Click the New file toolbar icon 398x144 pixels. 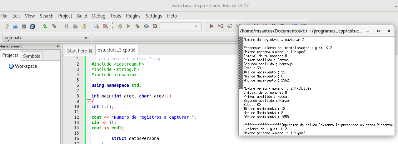click(x=6, y=27)
